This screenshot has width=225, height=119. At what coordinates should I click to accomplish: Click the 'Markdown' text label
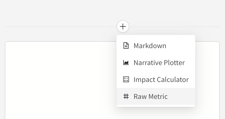click(150, 46)
